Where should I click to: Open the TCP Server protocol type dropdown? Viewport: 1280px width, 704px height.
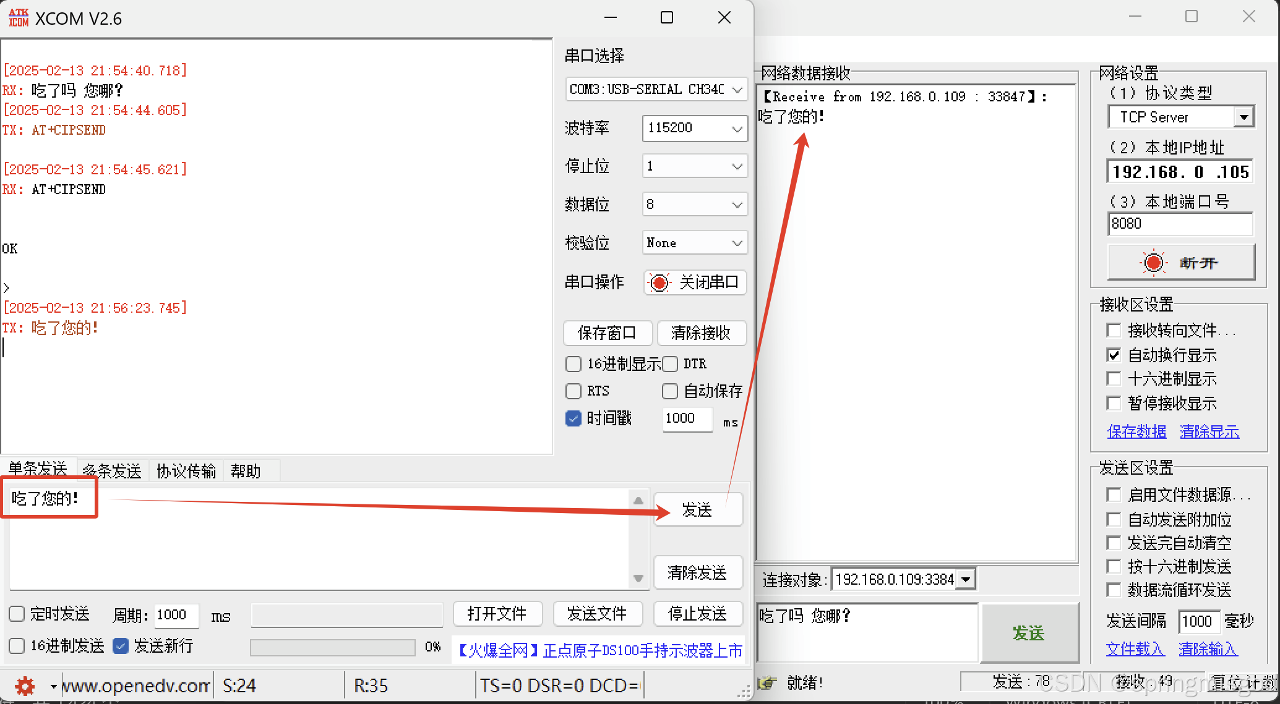tap(1243, 117)
